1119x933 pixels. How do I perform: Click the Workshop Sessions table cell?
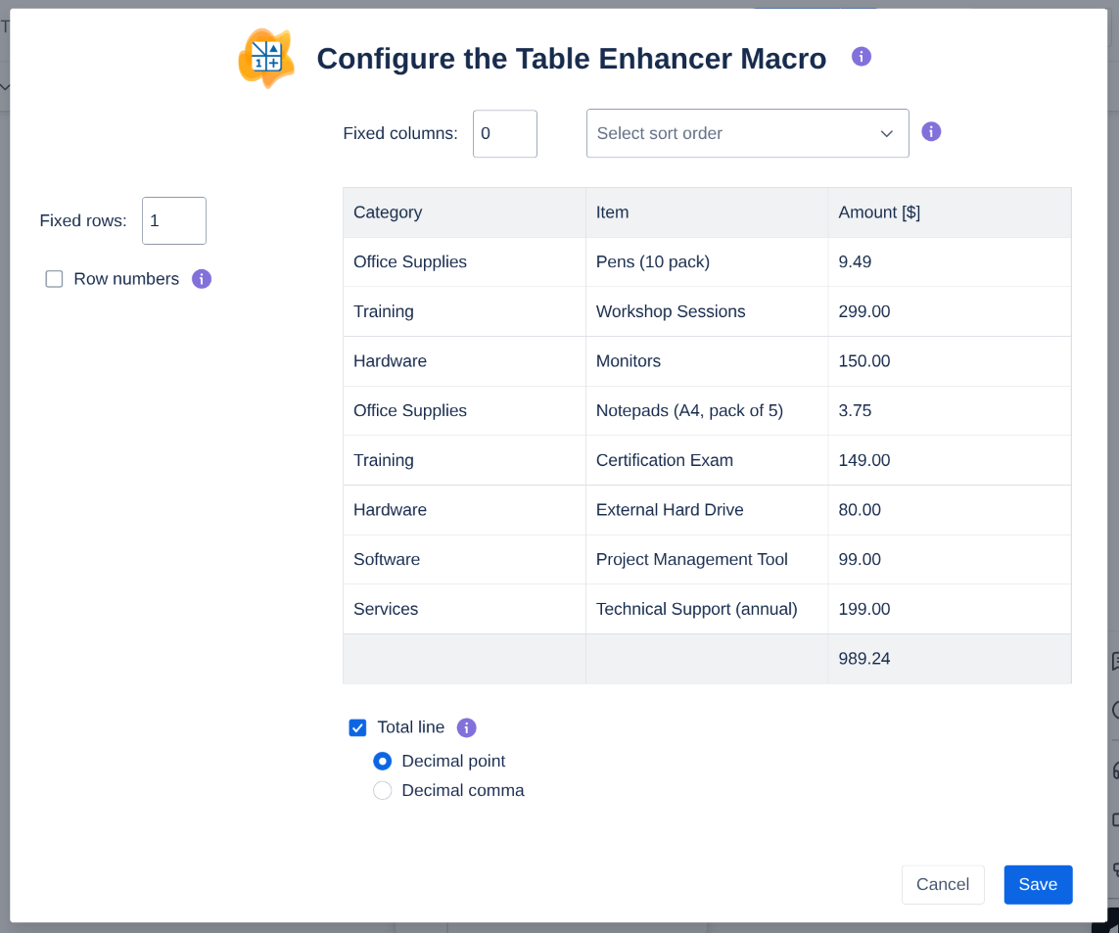(671, 311)
